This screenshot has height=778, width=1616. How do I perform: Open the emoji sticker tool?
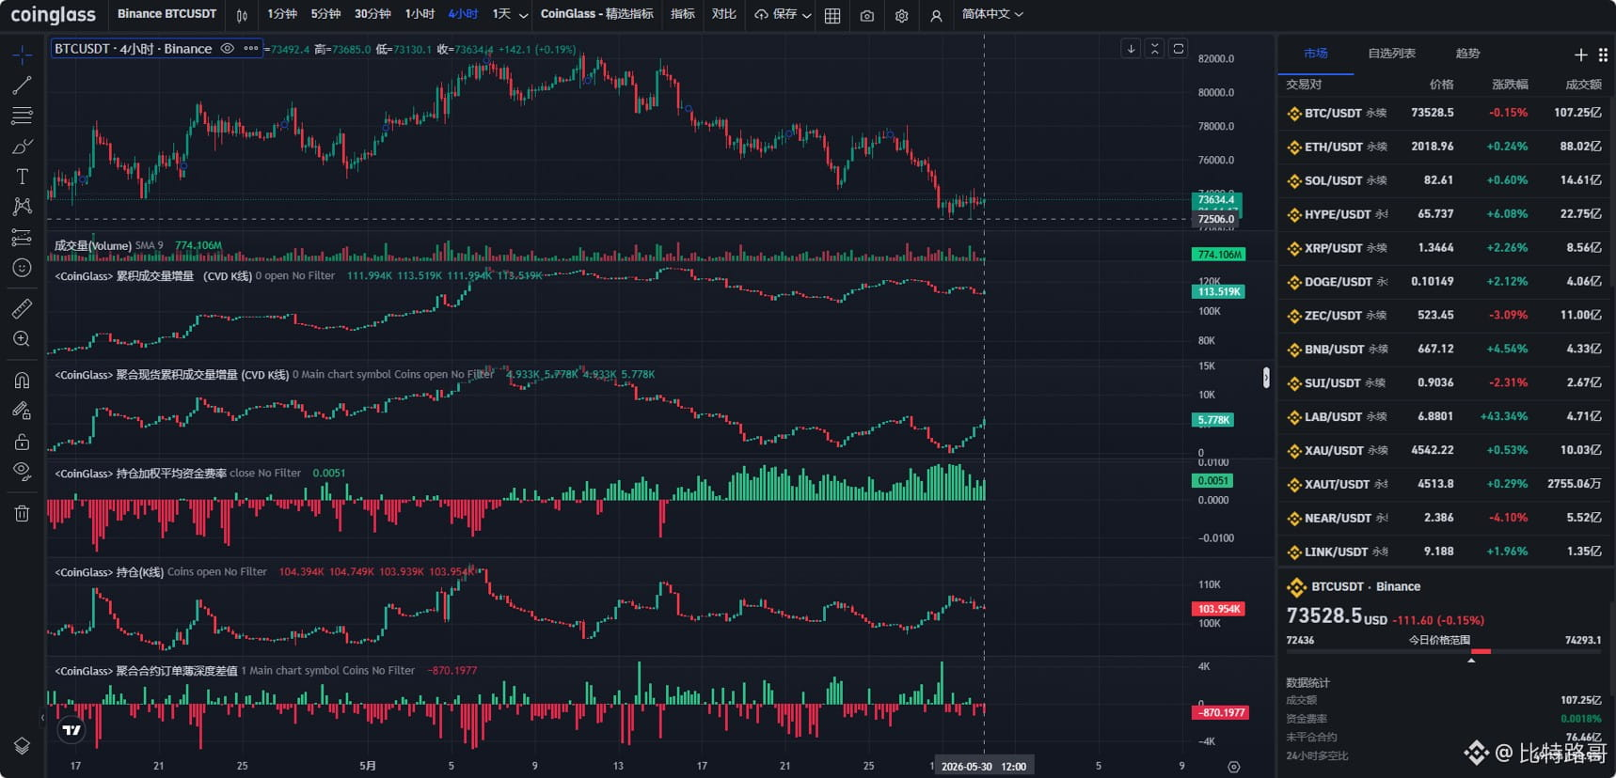click(x=22, y=268)
